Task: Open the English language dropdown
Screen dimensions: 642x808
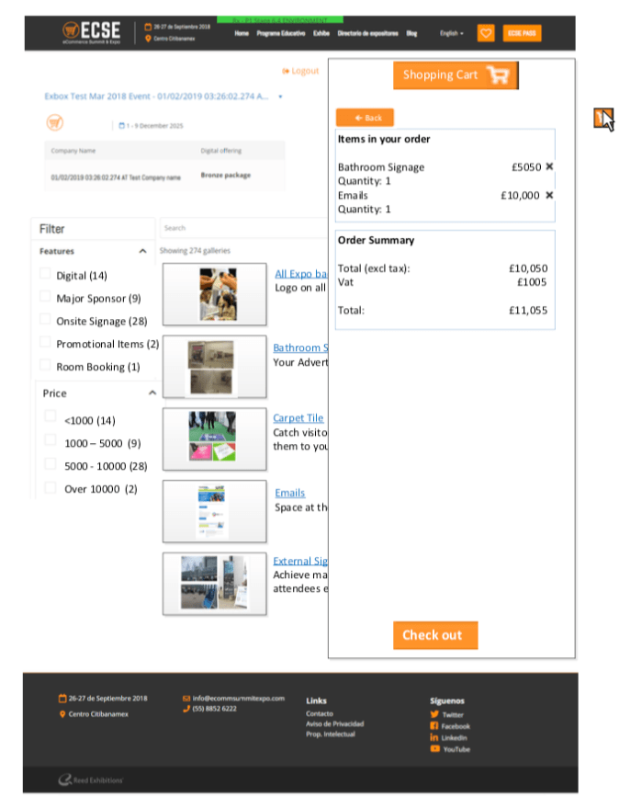Action: [x=452, y=33]
